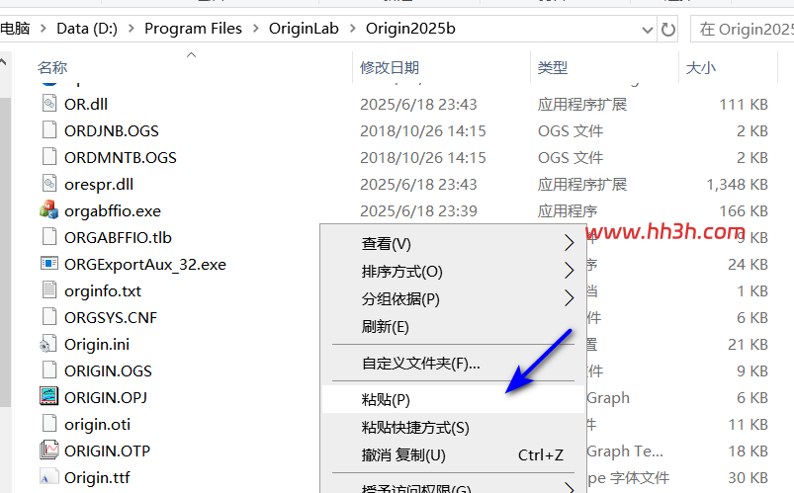The height and width of the screenshot is (493, 794).
Task: Click the orginfo.txt document icon
Action: [x=49, y=290]
